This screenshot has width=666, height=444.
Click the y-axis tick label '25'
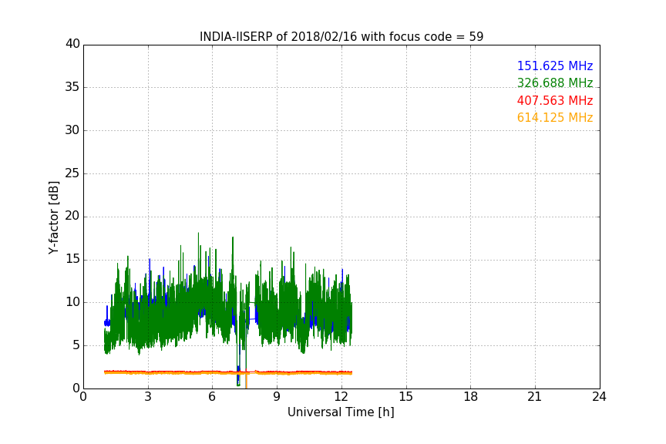coord(72,173)
